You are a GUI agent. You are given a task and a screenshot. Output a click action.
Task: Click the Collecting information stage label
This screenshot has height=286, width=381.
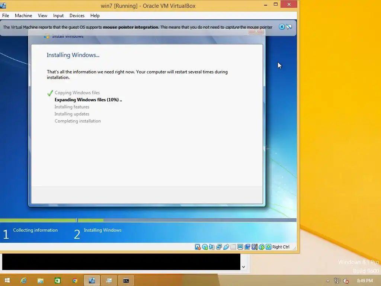[x=35, y=230]
